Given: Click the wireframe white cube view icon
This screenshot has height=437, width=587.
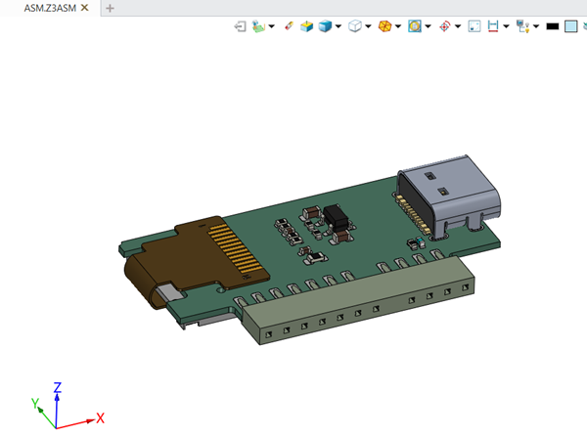Looking at the screenshot, I should click(354, 26).
